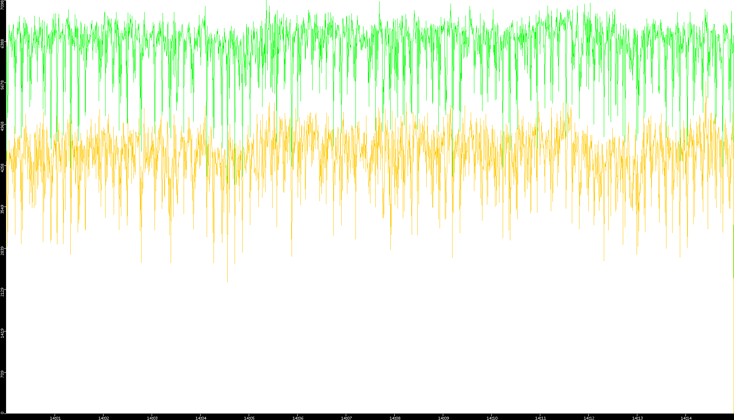Click the 14:07 time label
Image resolution: width=734 pixels, height=420 pixels.
[x=346, y=418]
